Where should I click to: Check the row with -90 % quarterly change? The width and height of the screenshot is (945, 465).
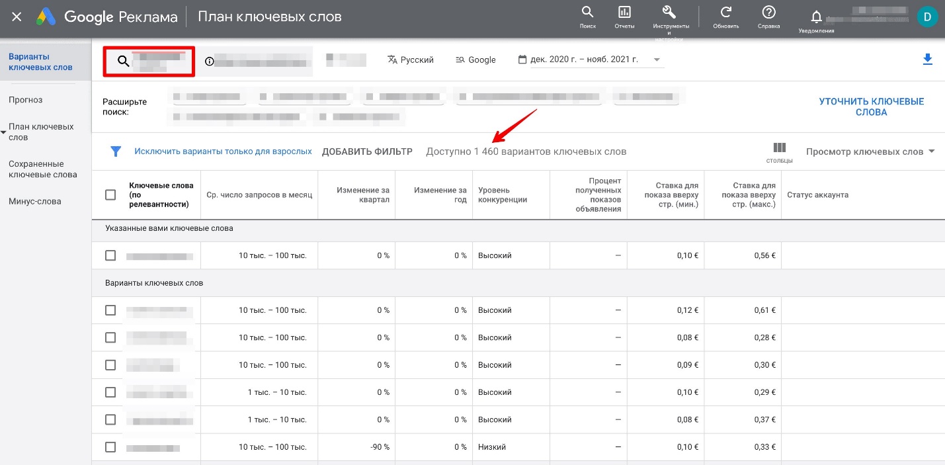110,447
